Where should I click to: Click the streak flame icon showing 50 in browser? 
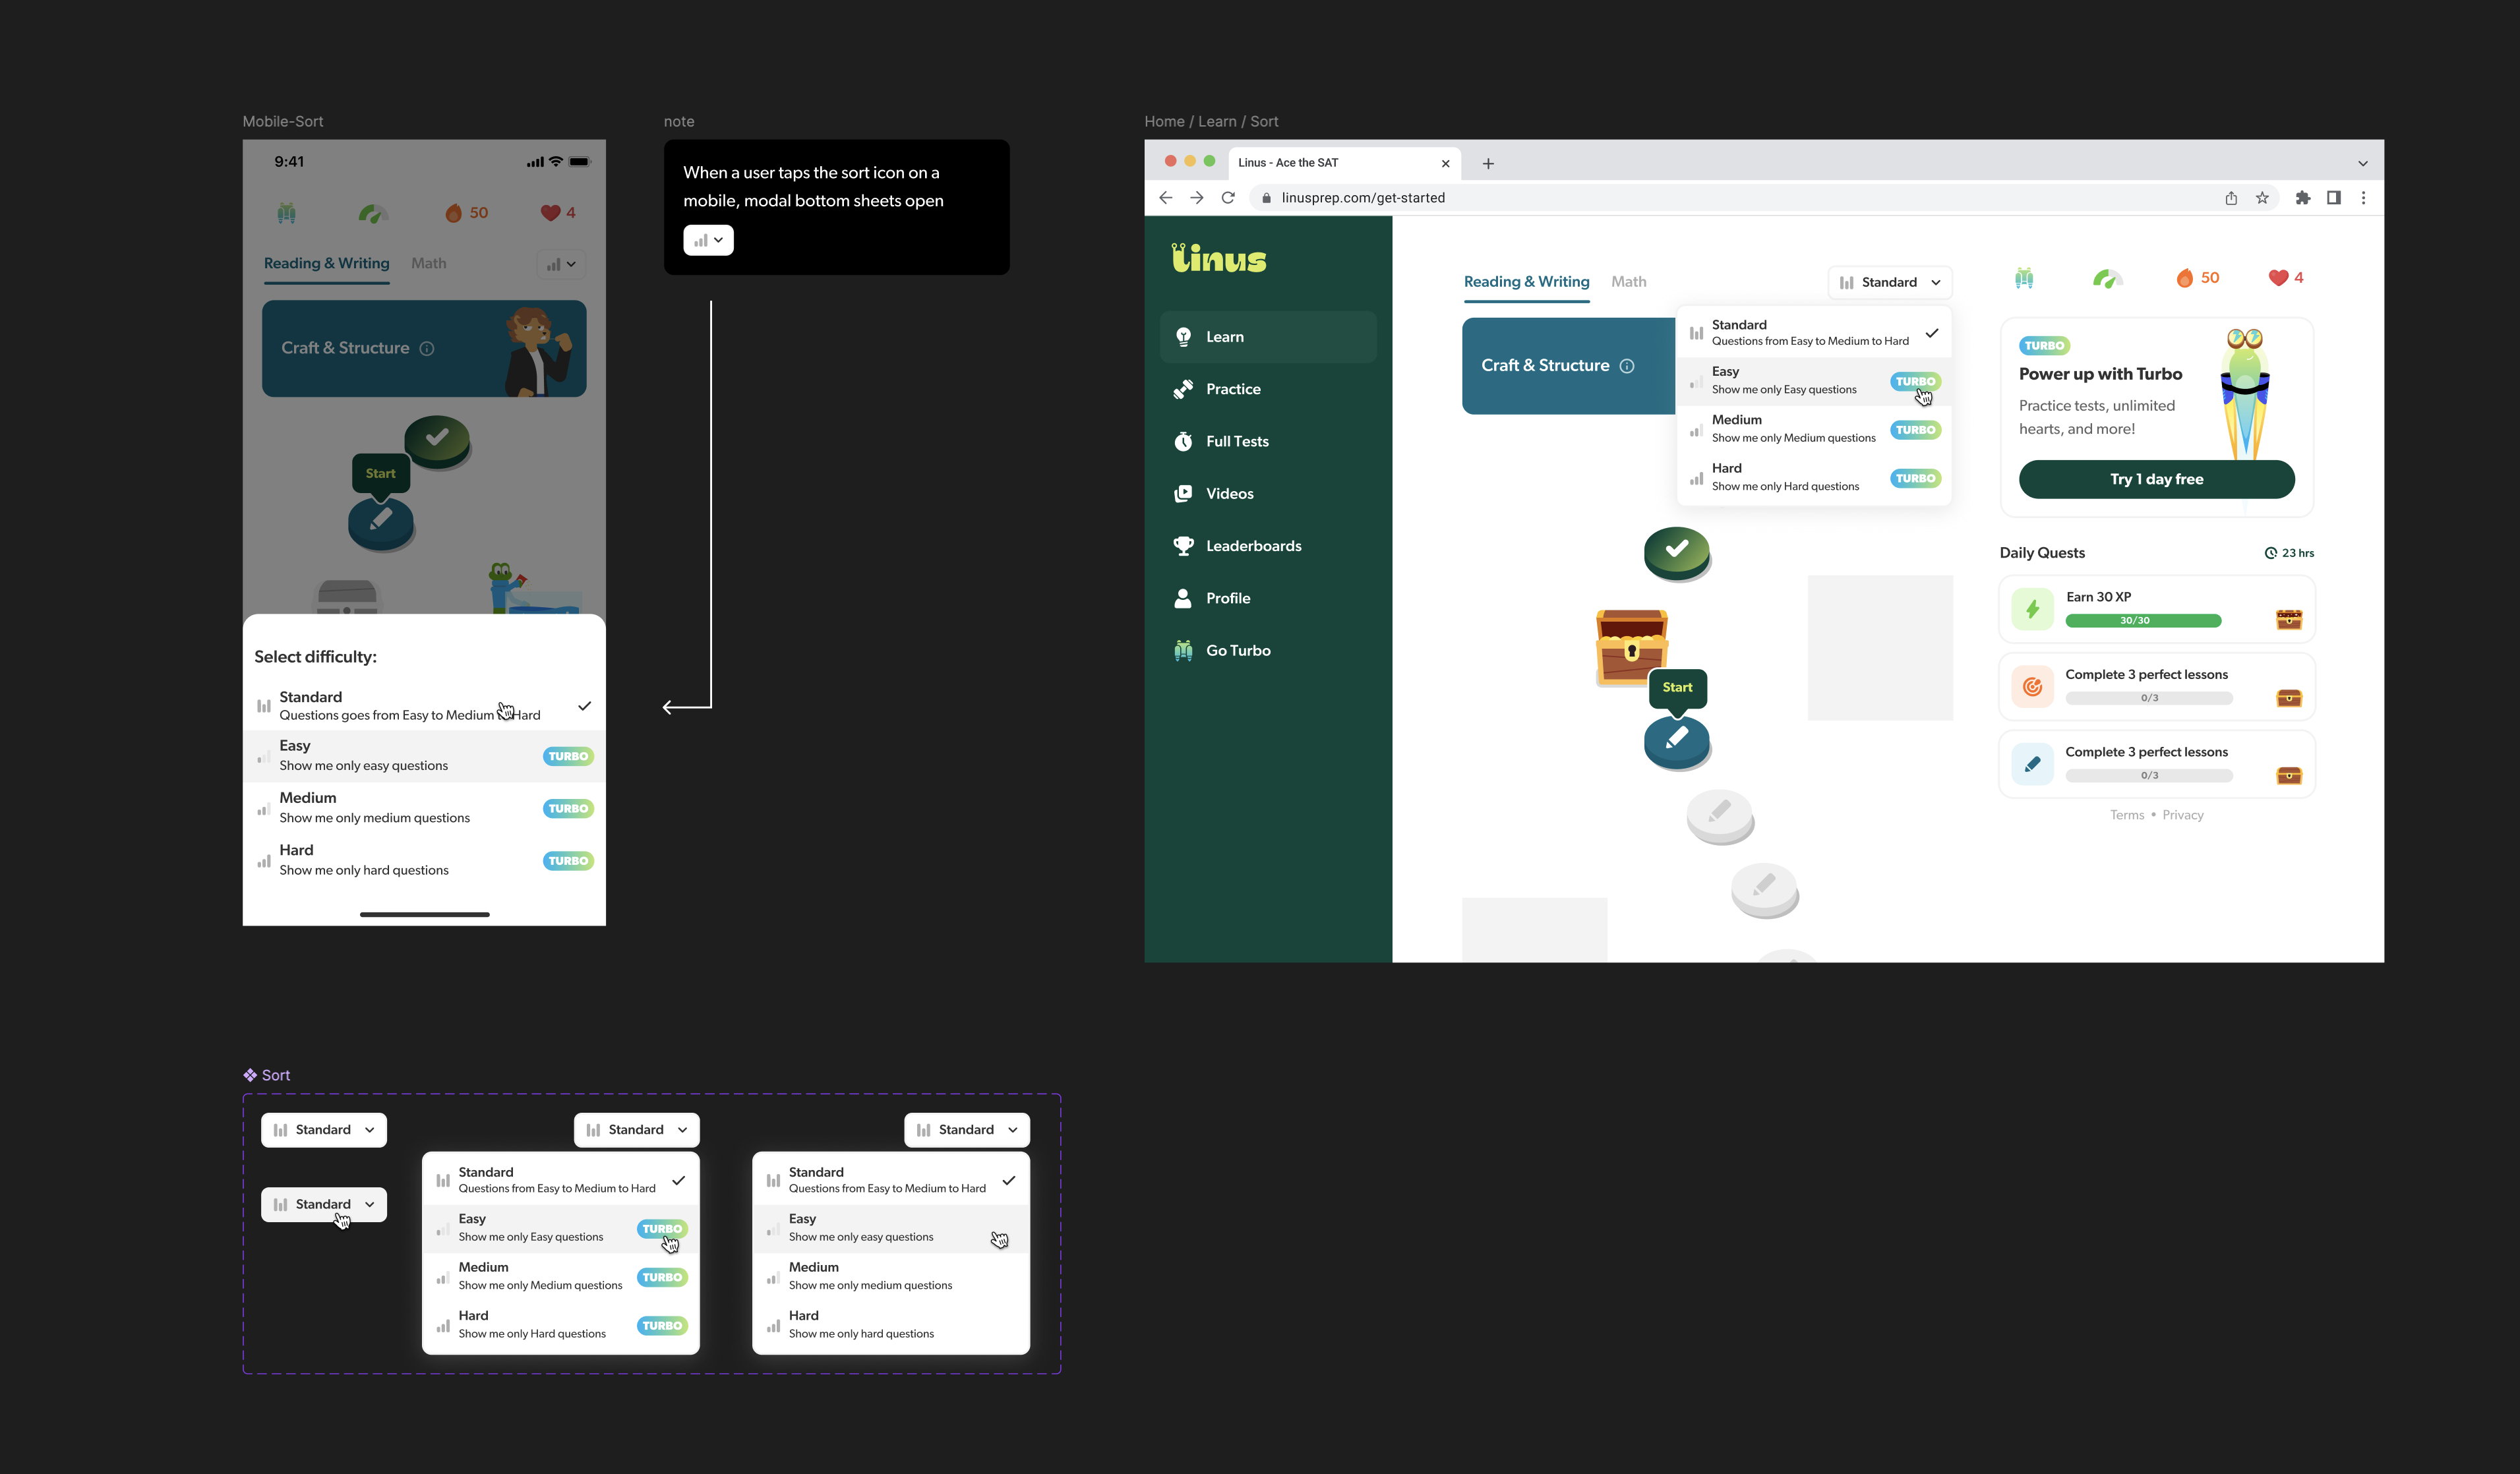[2185, 278]
